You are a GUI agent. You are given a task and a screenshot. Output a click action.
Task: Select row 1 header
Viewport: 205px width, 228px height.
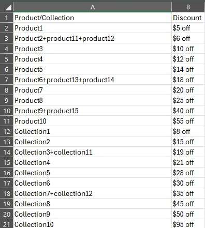pos(6,18)
